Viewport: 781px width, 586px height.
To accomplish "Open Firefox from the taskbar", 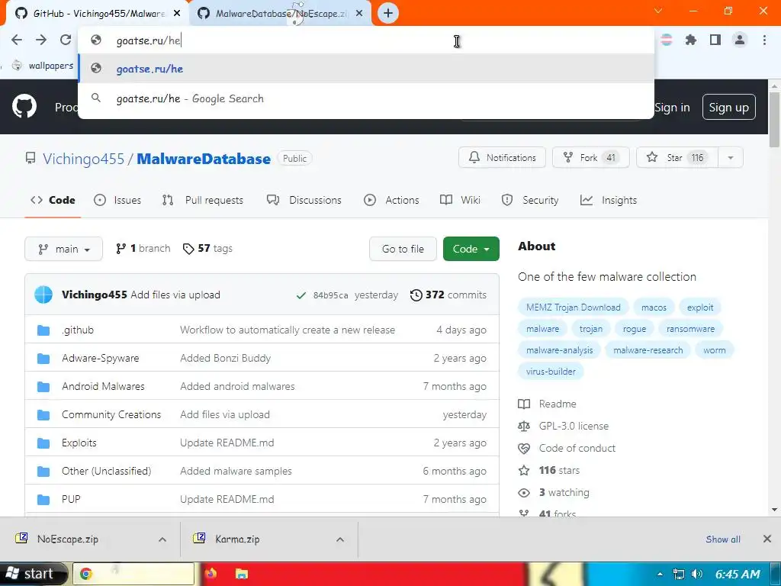I will pyautogui.click(x=211, y=574).
